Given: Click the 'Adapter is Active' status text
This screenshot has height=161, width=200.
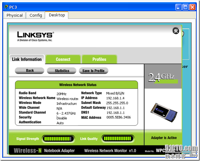Looking at the screenshot, I should pos(164,138).
